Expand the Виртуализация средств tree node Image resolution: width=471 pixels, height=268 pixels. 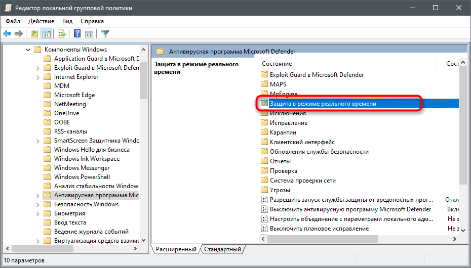(x=37, y=241)
